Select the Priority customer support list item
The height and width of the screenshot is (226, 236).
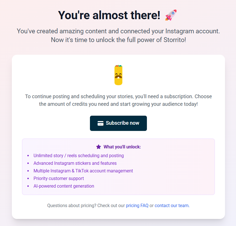coord(59,178)
